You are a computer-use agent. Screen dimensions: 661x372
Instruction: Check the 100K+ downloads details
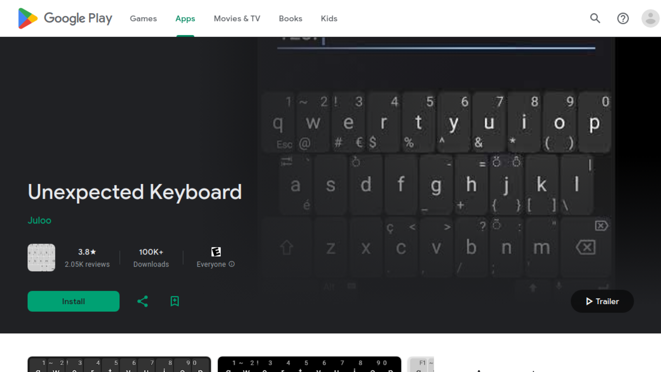[151, 258]
